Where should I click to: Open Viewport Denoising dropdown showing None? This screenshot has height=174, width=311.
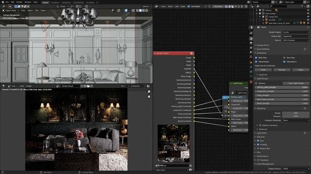pyautogui.click(x=296, y=120)
